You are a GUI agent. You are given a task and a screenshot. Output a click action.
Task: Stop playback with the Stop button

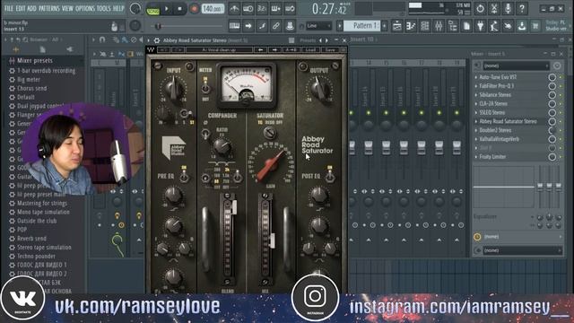pos(179,9)
